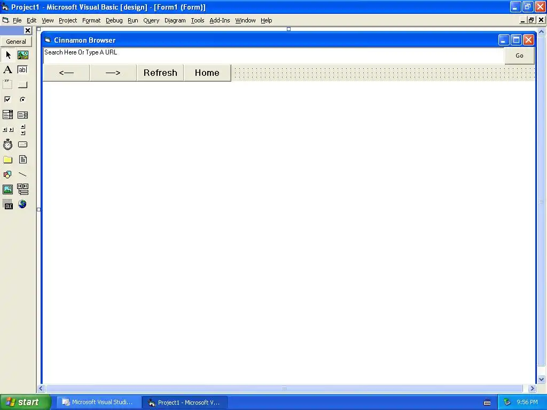Viewport: 547px width, 410px height.
Task: Select the TextBox control tool
Action: 22,70
